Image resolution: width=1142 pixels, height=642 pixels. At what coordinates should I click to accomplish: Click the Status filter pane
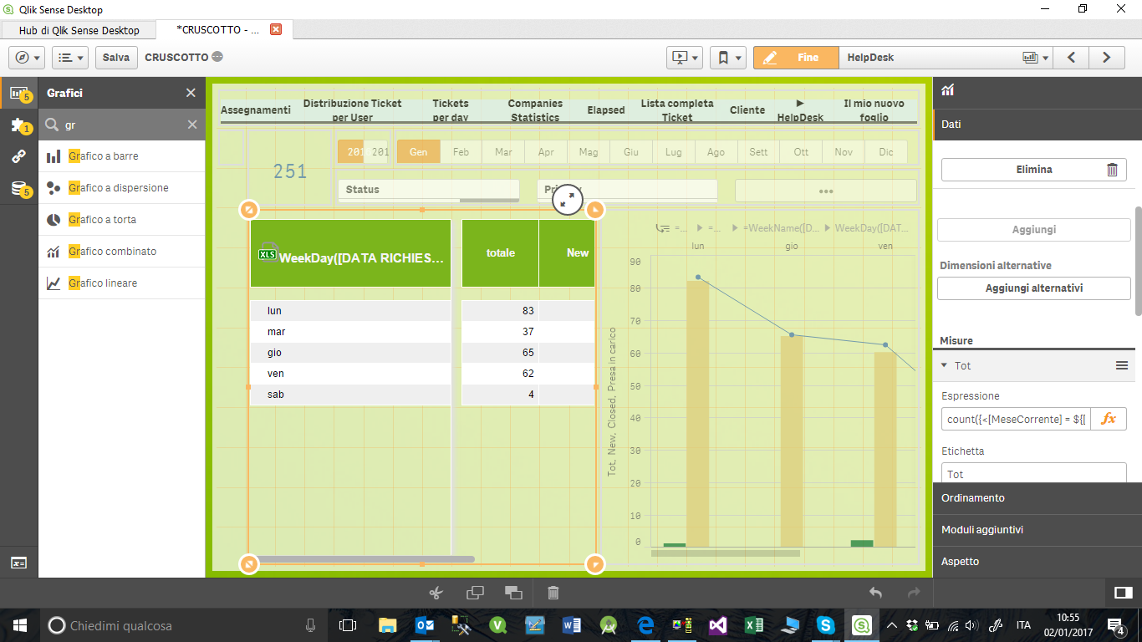[428, 190]
